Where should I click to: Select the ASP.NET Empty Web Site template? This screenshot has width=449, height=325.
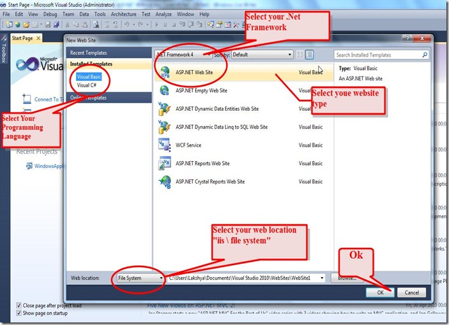point(244,90)
